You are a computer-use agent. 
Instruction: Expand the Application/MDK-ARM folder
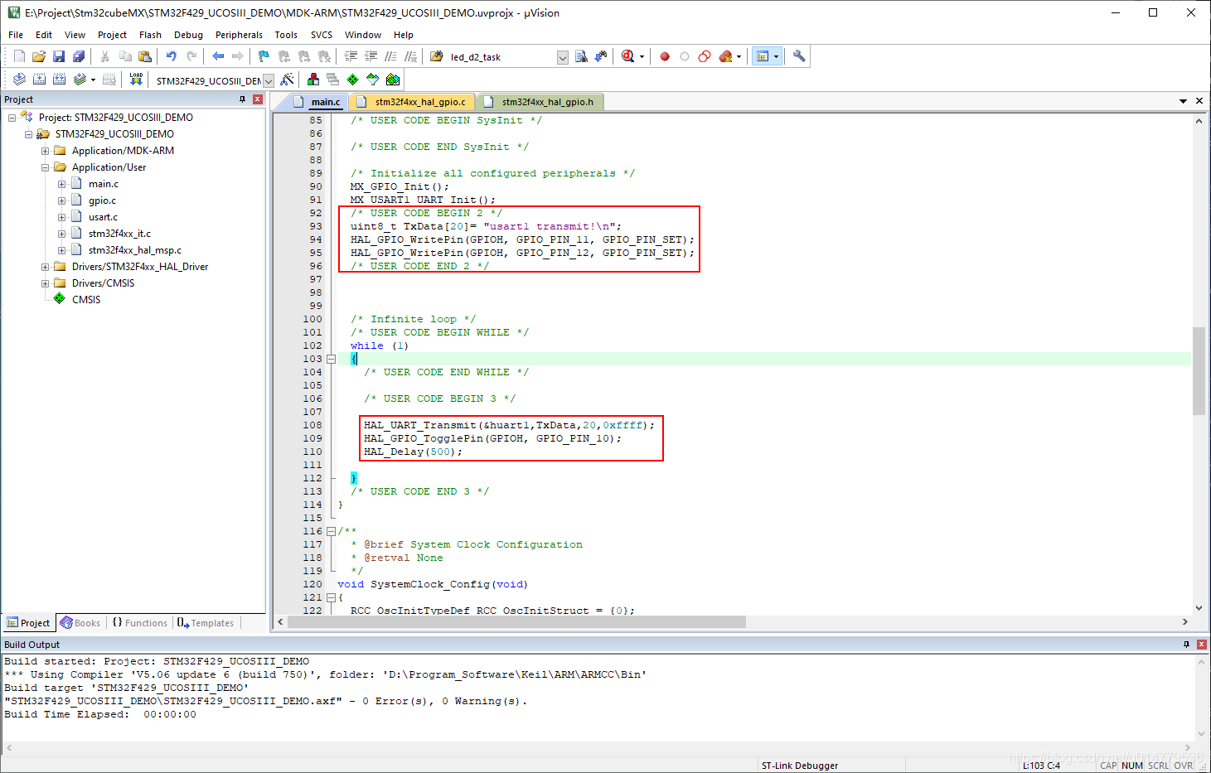tap(46, 151)
